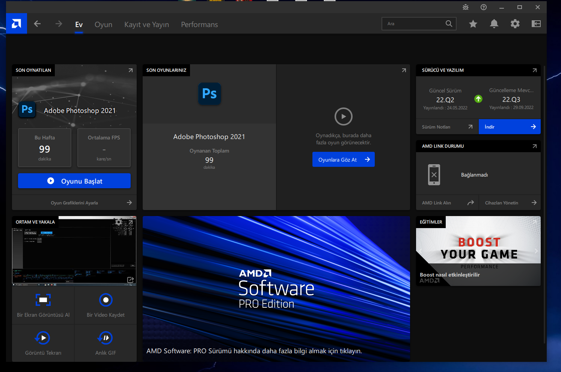Go back with the left arrow
The image size is (561, 372).
(37, 24)
